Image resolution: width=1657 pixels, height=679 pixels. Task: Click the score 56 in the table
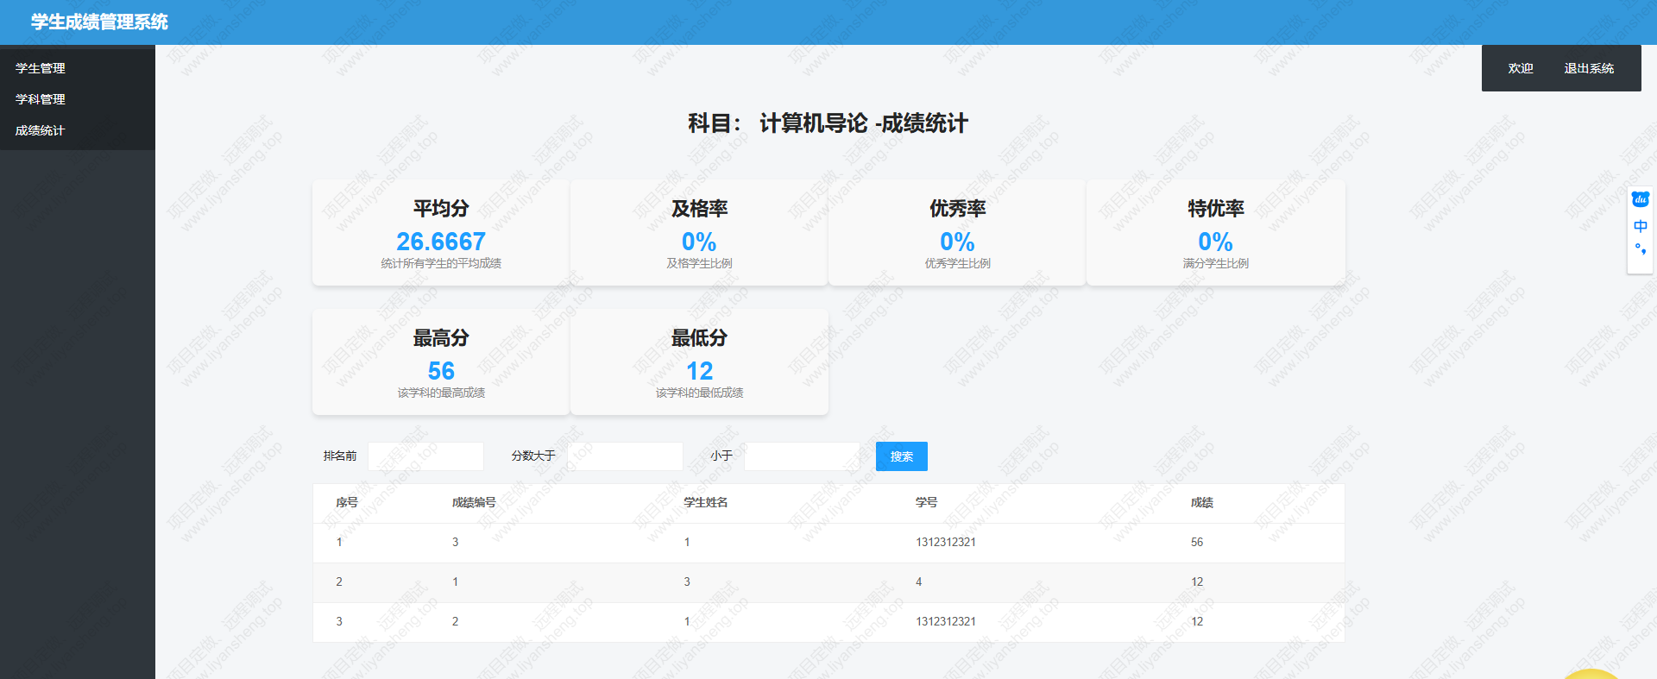pyautogui.click(x=1197, y=542)
